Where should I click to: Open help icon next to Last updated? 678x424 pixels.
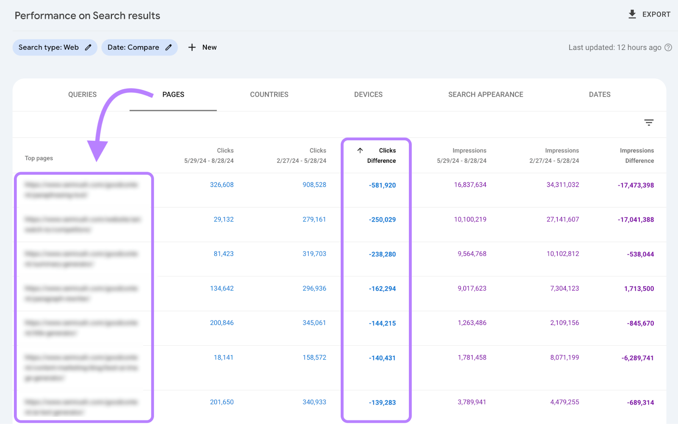(668, 47)
